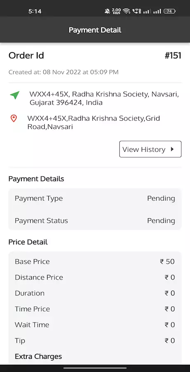Open View History button
190x372 pixels.
[150, 149]
